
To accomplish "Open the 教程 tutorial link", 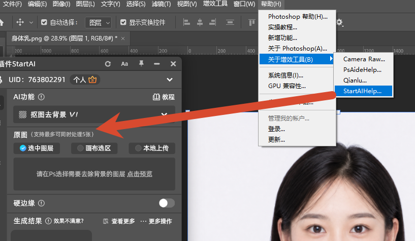I will (x=164, y=97).
